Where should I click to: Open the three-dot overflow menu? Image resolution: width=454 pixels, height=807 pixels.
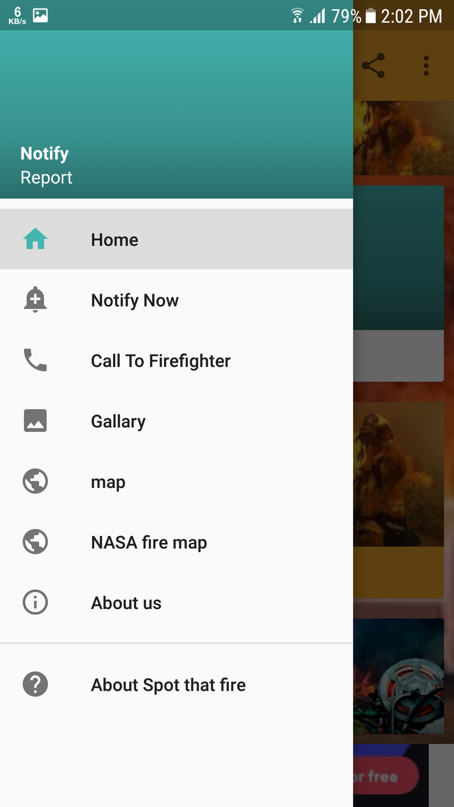tap(426, 66)
